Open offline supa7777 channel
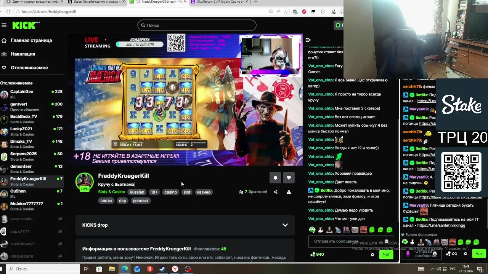 [32, 231]
